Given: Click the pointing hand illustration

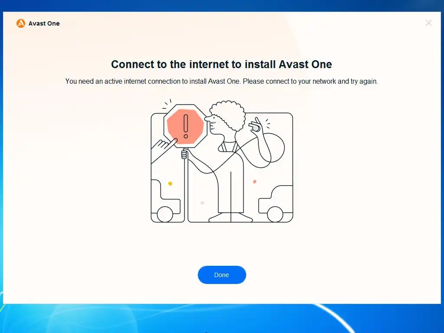Looking at the screenshot, I should (164, 145).
